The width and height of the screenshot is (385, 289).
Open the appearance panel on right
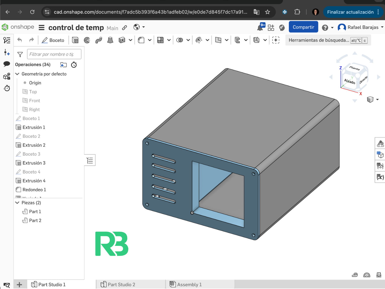[x=380, y=143]
